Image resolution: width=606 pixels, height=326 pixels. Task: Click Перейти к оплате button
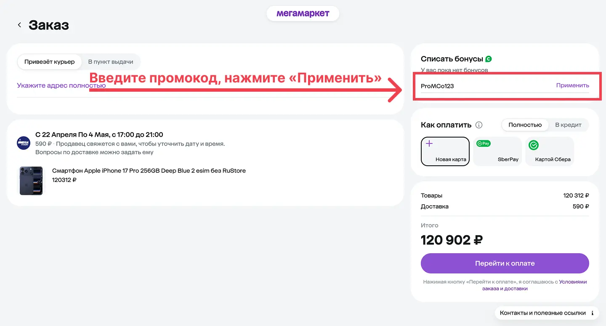[x=505, y=263]
